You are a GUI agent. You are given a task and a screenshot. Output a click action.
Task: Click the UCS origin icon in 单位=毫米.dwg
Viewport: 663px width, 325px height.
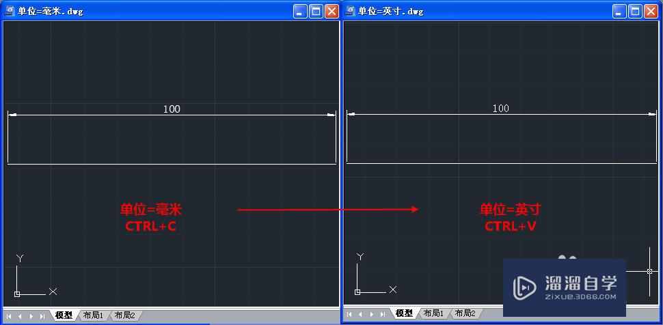(x=17, y=294)
